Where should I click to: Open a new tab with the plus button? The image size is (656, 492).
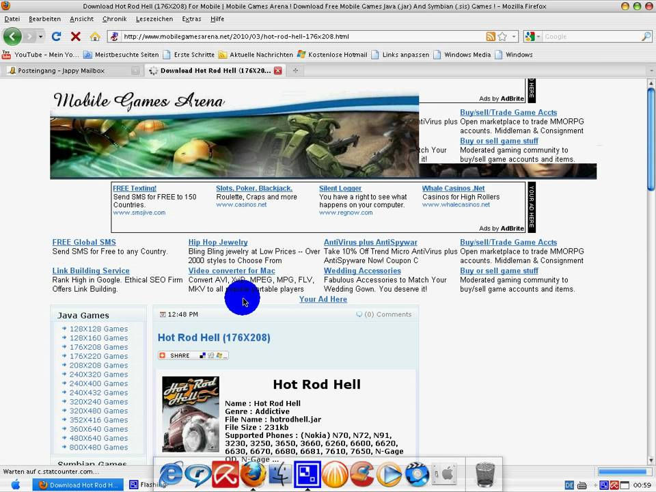click(x=295, y=70)
